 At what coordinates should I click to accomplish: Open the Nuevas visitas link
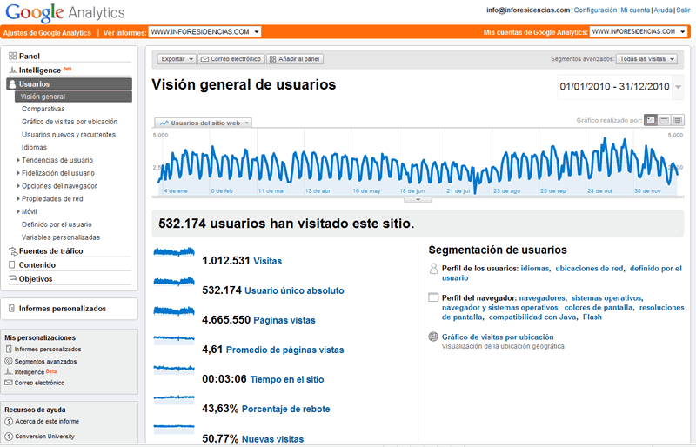click(272, 439)
